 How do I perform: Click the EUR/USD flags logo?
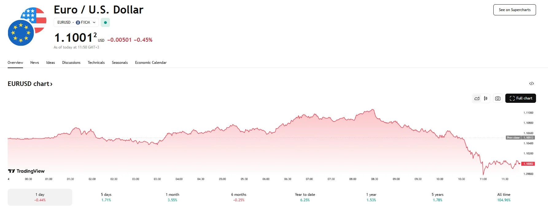(x=27, y=27)
